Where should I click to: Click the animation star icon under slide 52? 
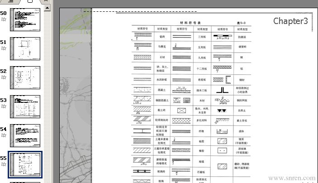4,77
